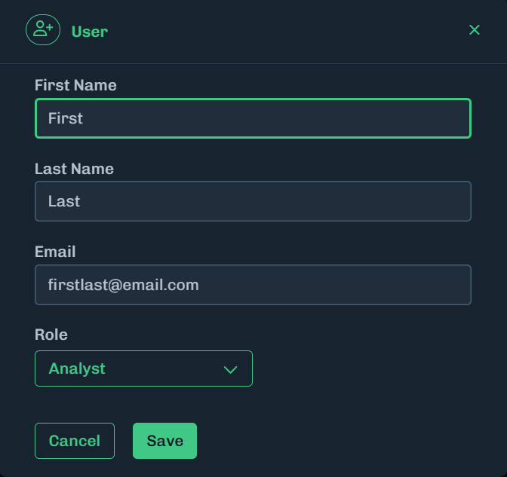This screenshot has height=477, width=507.
Task: Click the "First Name" field label
Action: (75, 85)
